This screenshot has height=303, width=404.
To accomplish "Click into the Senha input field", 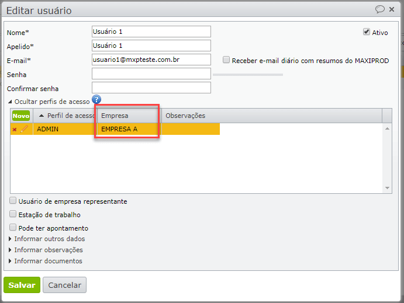I will click(x=151, y=74).
